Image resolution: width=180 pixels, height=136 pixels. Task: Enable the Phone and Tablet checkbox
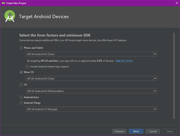click(21, 48)
